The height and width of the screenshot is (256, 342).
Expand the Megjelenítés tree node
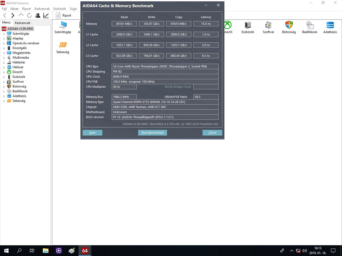4,53
